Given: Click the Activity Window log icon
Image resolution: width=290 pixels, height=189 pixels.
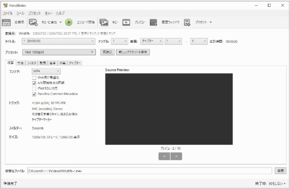Looking at the screenshot, I should (153, 22).
